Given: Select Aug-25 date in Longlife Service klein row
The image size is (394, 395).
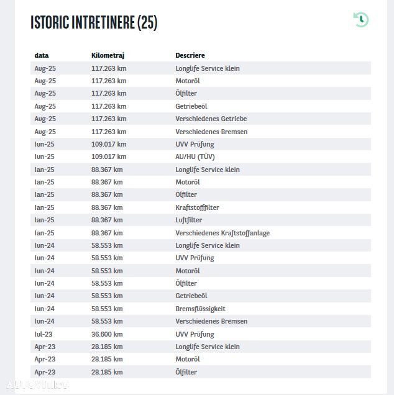Looking at the screenshot, I should (x=45, y=68).
